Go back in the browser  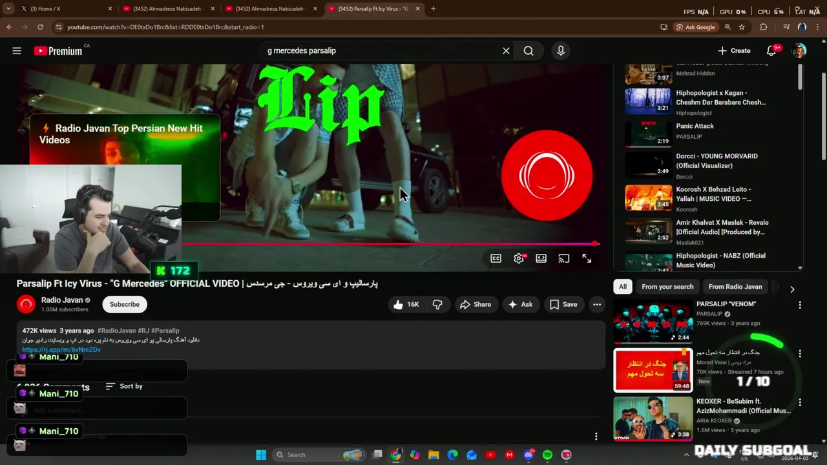click(x=9, y=27)
